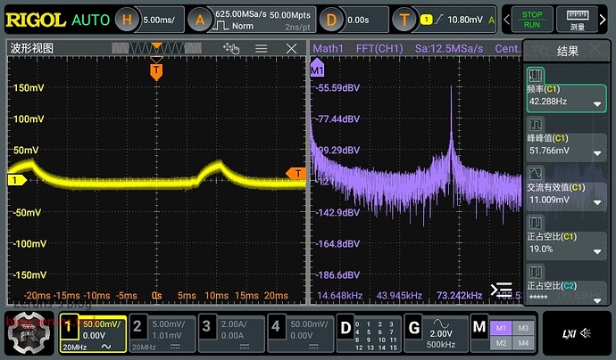The image size is (616, 360).
Task: Click the speaker sound icon
Action: tap(586, 333)
